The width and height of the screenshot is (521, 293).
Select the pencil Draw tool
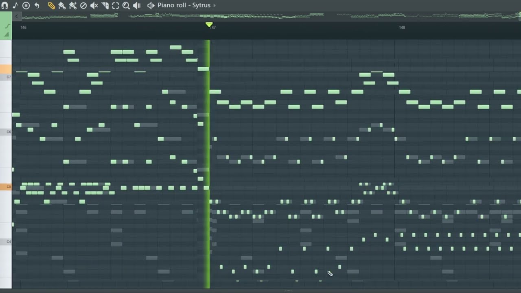51,5
